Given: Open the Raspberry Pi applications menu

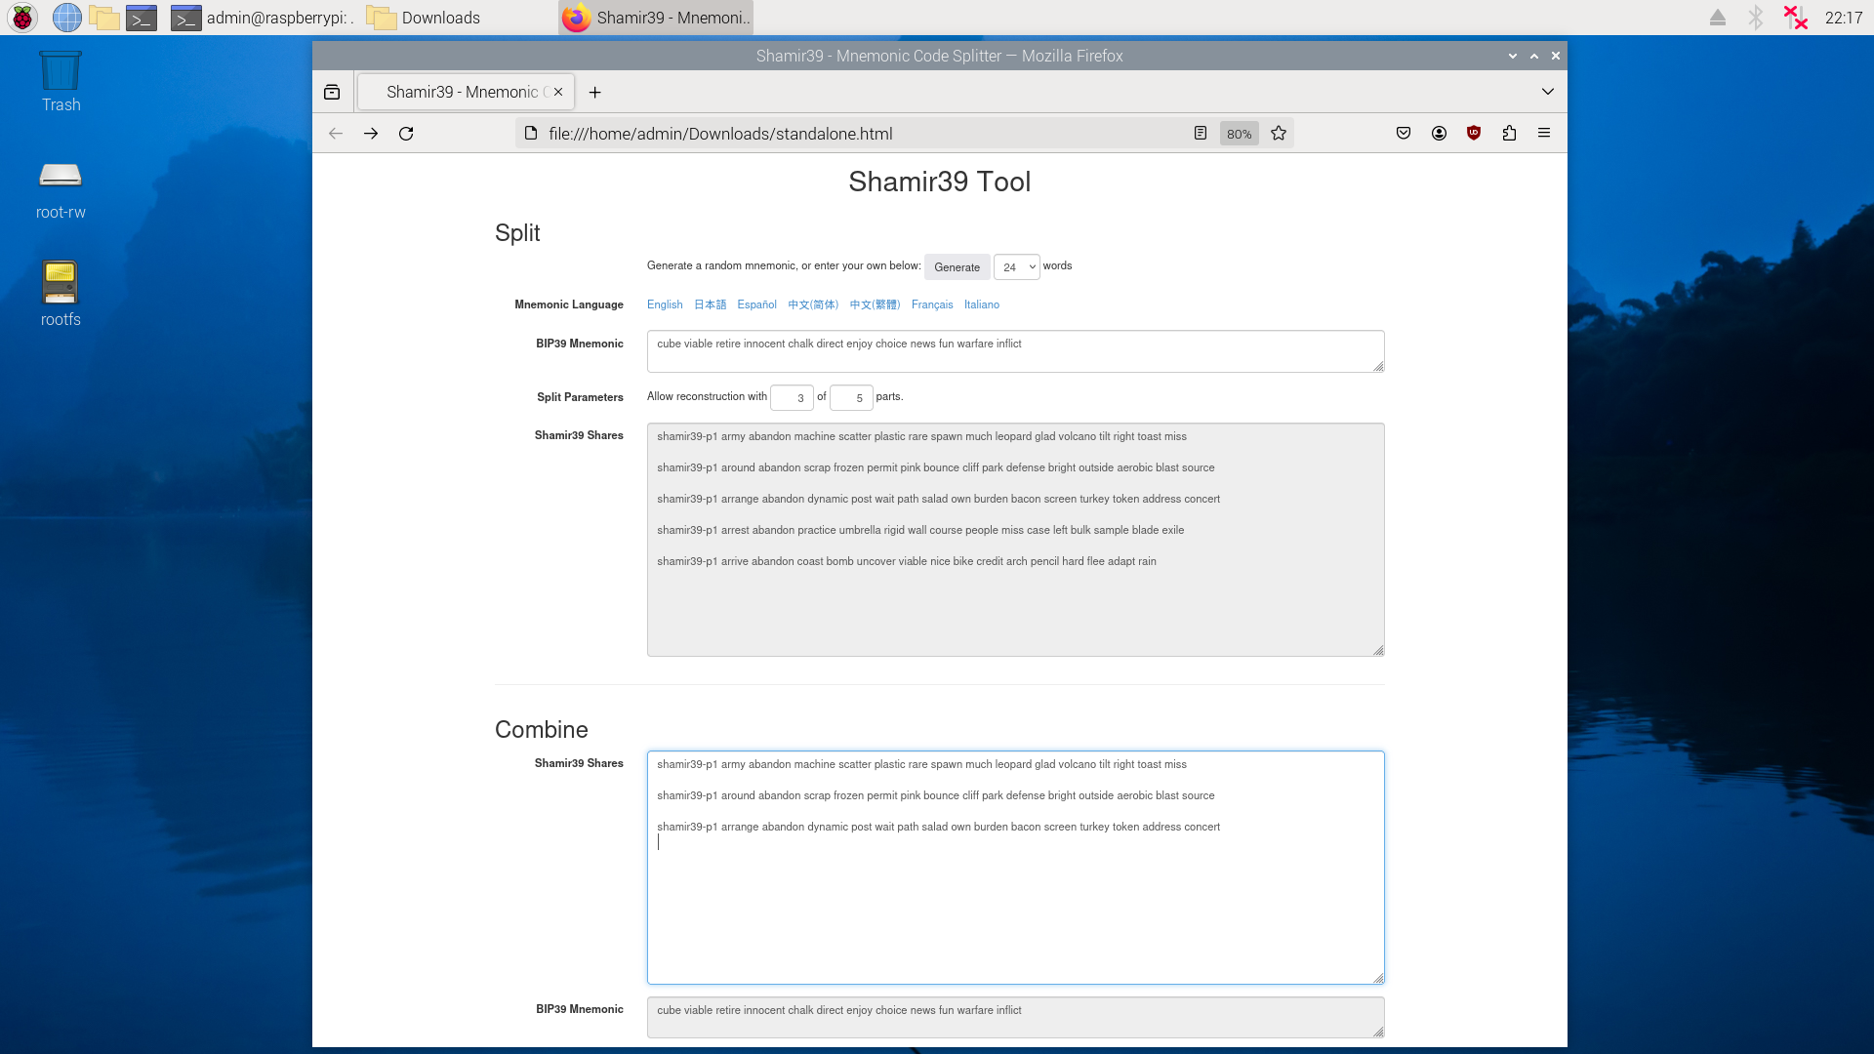Looking at the screenshot, I should [x=21, y=18].
